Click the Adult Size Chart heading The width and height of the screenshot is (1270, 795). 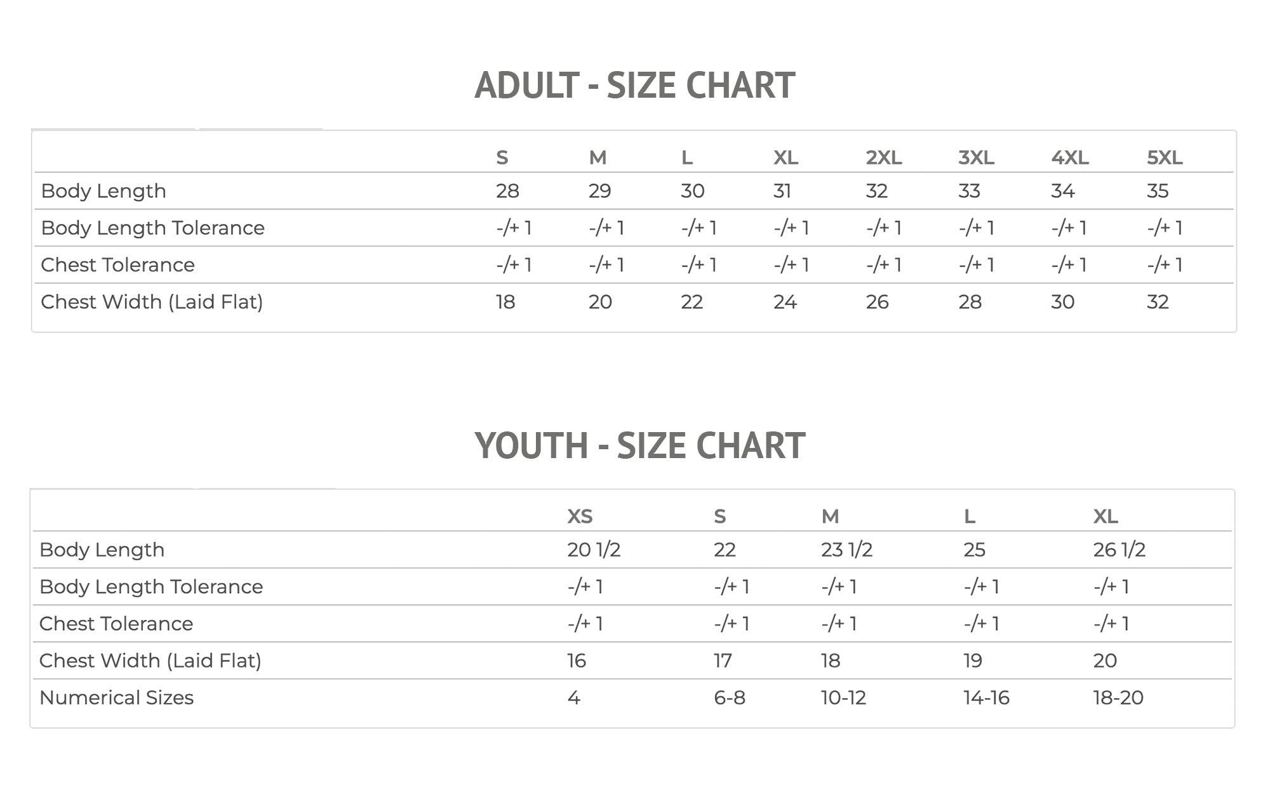(x=634, y=86)
